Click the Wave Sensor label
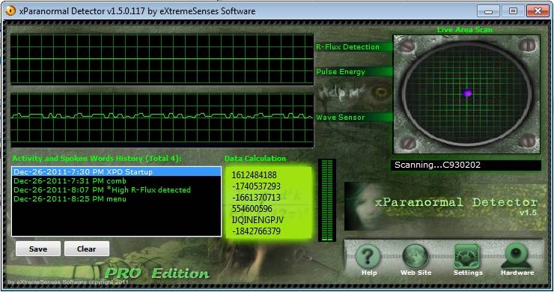The height and width of the screenshot is (292, 554). click(340, 118)
